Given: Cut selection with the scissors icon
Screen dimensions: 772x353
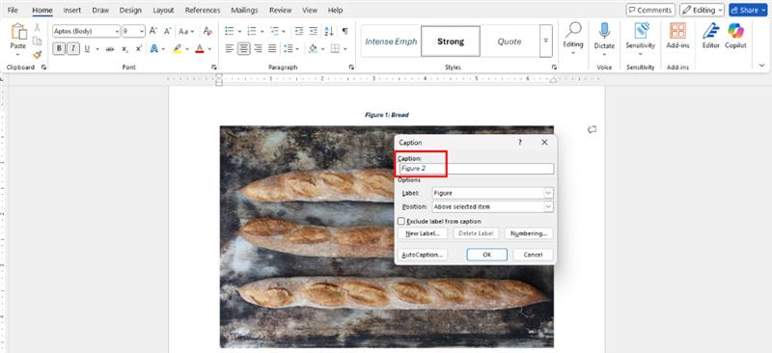Looking at the screenshot, I should click(x=37, y=28).
